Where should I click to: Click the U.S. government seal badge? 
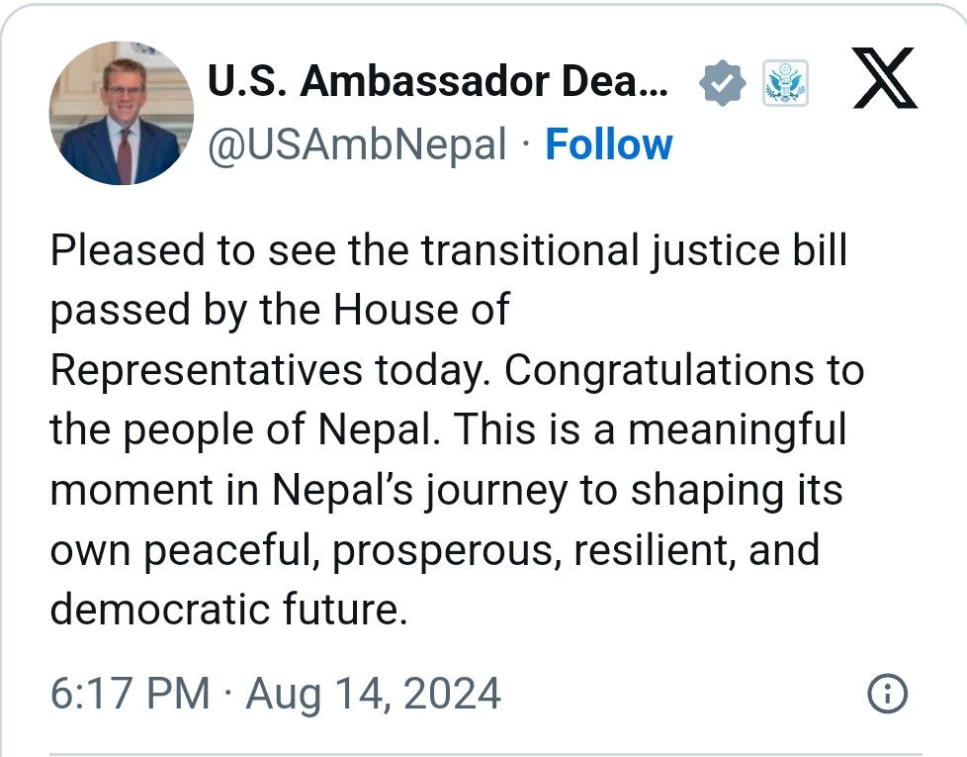tap(787, 84)
